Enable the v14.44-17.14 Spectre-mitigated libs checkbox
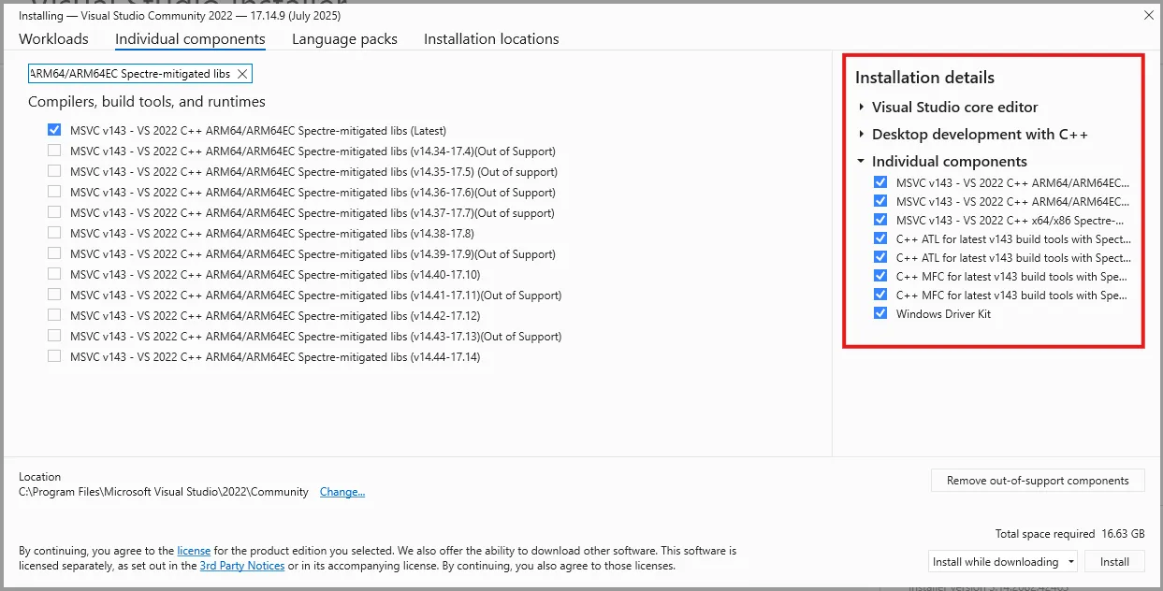 tap(54, 357)
